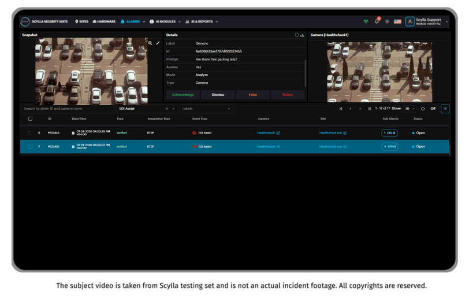Tick the select-all header checkbox

pos(30,119)
